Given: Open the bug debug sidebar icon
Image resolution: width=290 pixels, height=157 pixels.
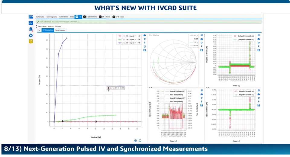Looking at the screenshot, I should [31, 29].
